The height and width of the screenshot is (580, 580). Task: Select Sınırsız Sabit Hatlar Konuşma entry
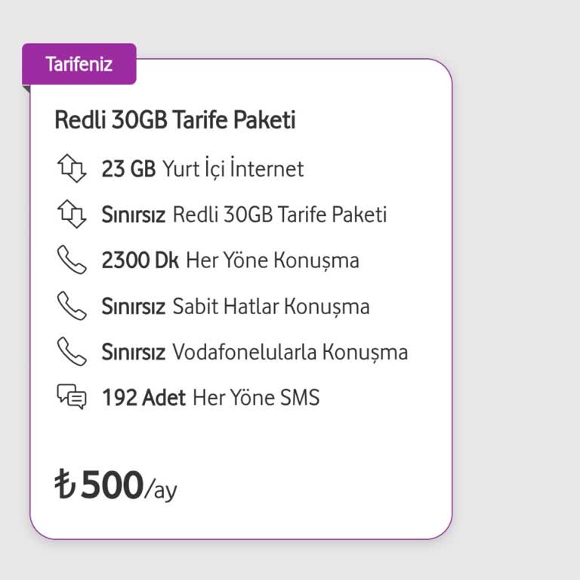(236, 307)
